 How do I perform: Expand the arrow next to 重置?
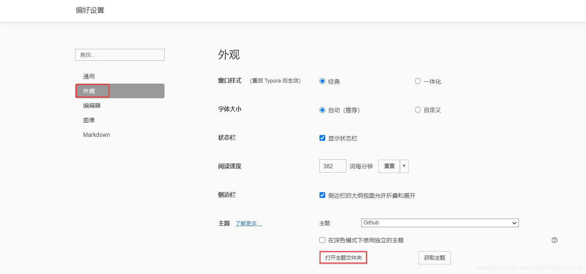point(404,166)
